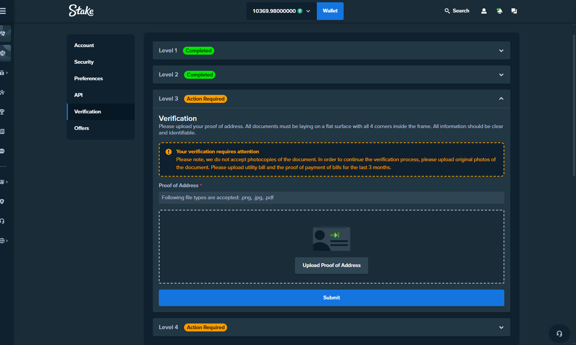Open the notifications bell icon
This screenshot has width=576, height=345.
(x=499, y=11)
